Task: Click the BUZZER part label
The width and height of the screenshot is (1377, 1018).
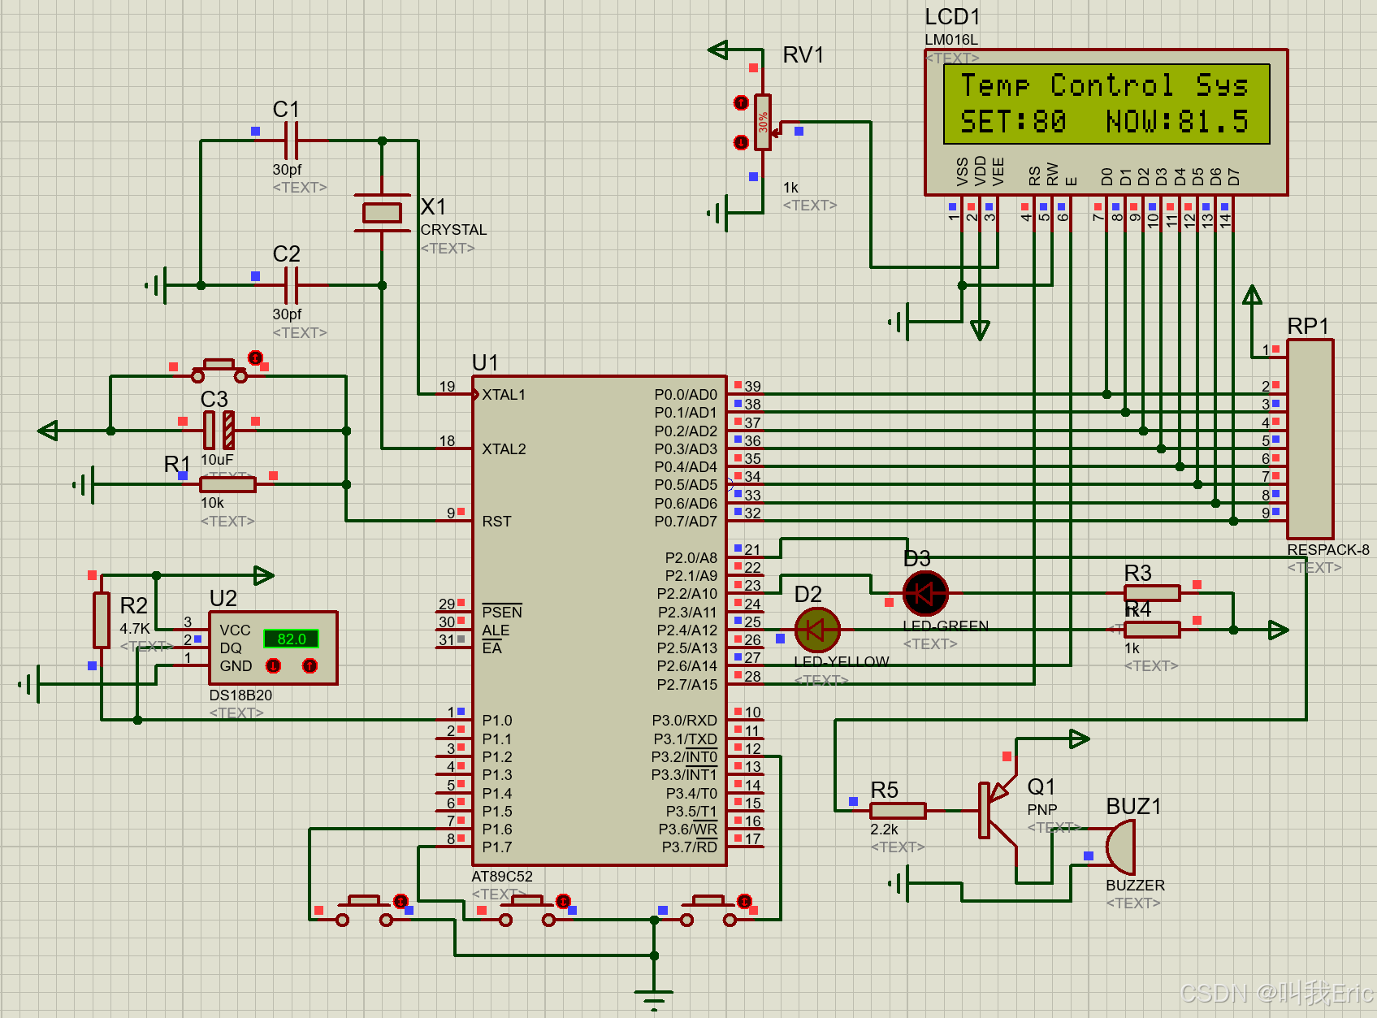Action: coord(1135,886)
